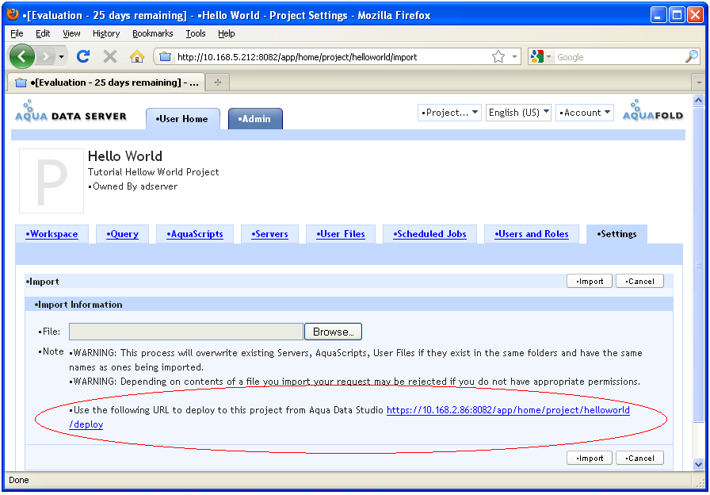Open the Google search engine selector
Screen dimensions: 710x495
(x=541, y=57)
